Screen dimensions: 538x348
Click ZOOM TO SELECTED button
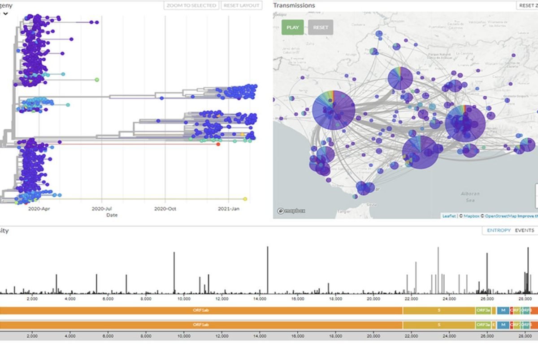point(191,5)
